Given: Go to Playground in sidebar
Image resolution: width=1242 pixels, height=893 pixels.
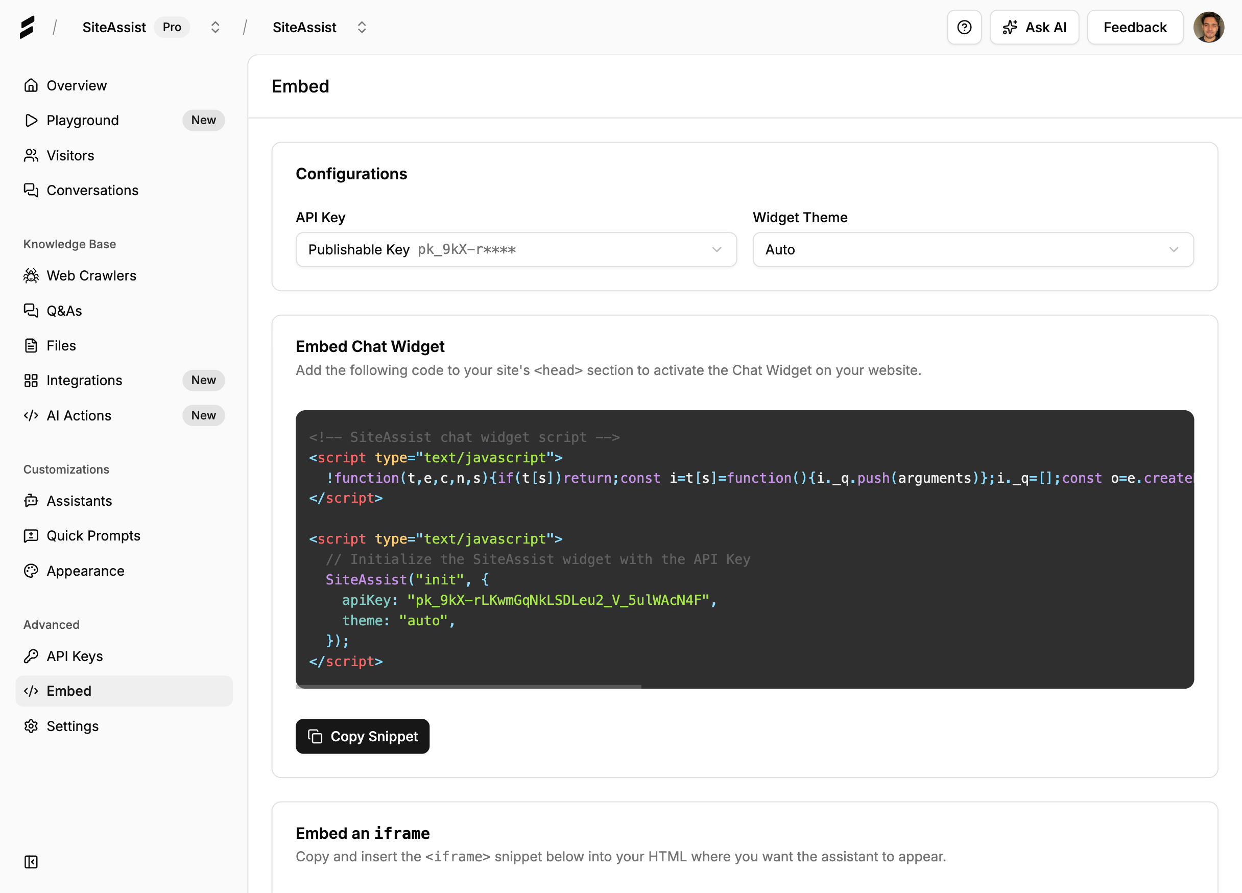Looking at the screenshot, I should [x=83, y=121].
